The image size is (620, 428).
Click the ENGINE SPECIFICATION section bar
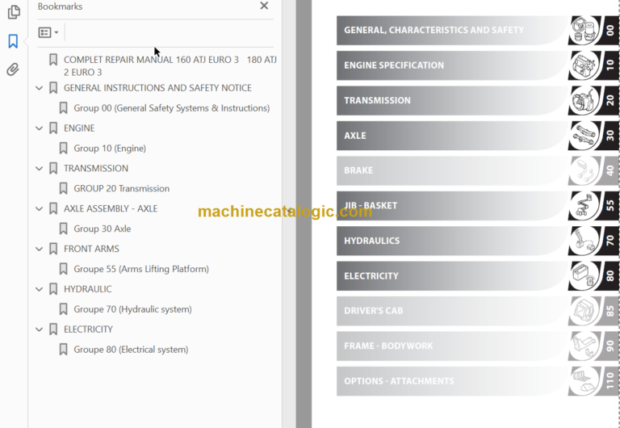pyautogui.click(x=452, y=65)
